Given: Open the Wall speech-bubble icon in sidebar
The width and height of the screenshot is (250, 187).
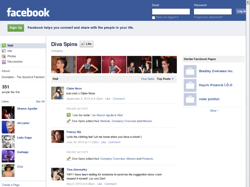Looking at the screenshot, I should coord(4,46).
